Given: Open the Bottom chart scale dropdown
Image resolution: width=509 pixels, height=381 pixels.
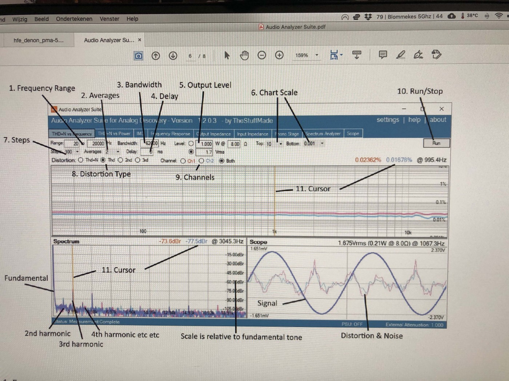Looking at the screenshot, I should click(322, 143).
